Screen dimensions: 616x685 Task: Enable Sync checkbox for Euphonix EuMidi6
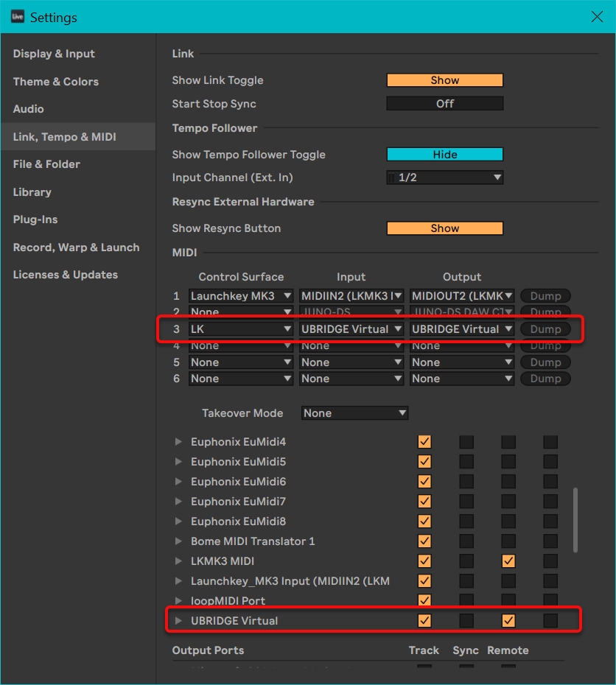coord(466,482)
